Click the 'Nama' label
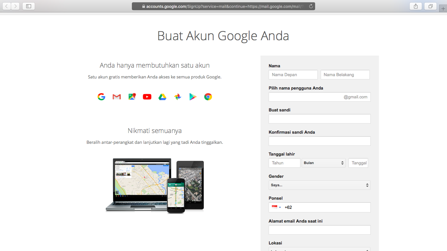 [x=274, y=66]
